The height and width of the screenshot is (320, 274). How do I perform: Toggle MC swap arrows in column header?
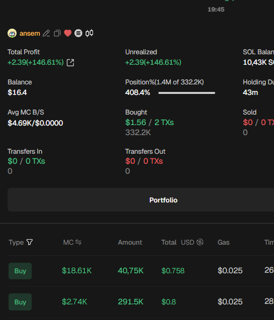tap(78, 242)
